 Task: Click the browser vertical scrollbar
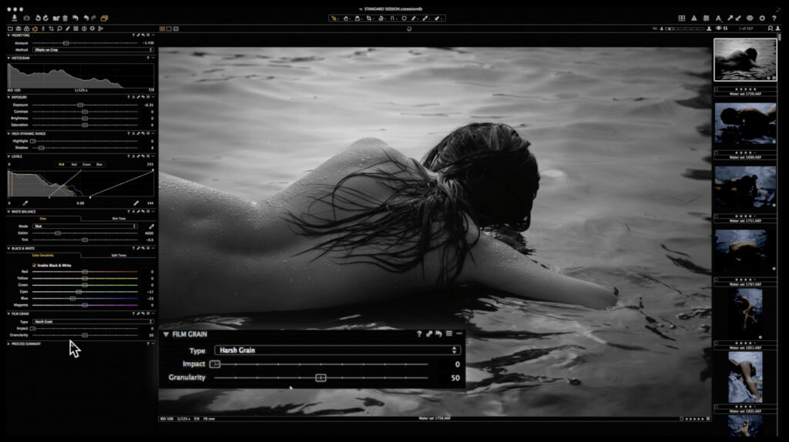point(780,38)
